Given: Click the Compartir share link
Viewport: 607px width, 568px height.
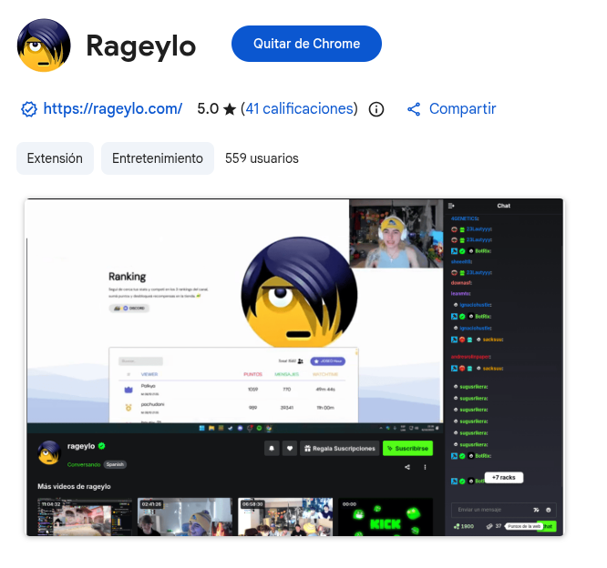Looking at the screenshot, I should click(451, 109).
